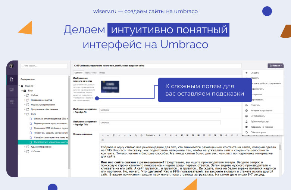Collapse the 'Блог' tree node arrow
Viewport: 291px width, 190px height.
pos(22,91)
